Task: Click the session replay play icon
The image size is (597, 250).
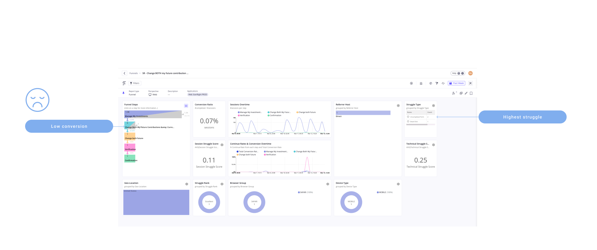Action: click(411, 83)
